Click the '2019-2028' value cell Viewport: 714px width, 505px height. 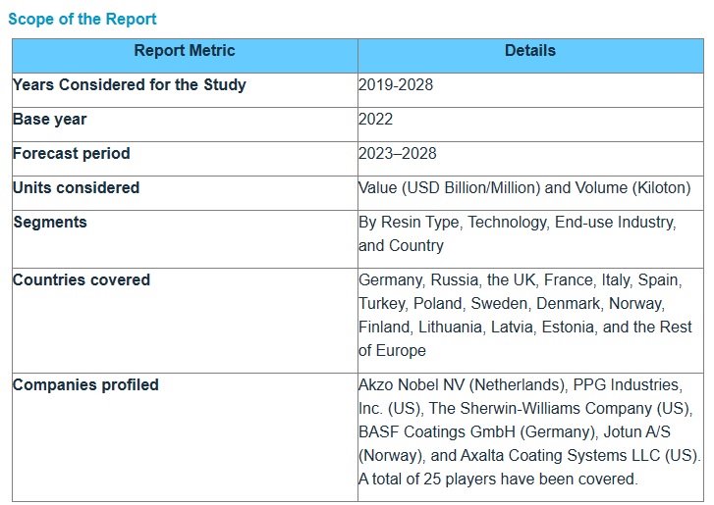396,85
